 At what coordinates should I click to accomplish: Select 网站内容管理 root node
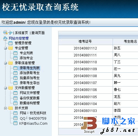(x=19, y=38)
